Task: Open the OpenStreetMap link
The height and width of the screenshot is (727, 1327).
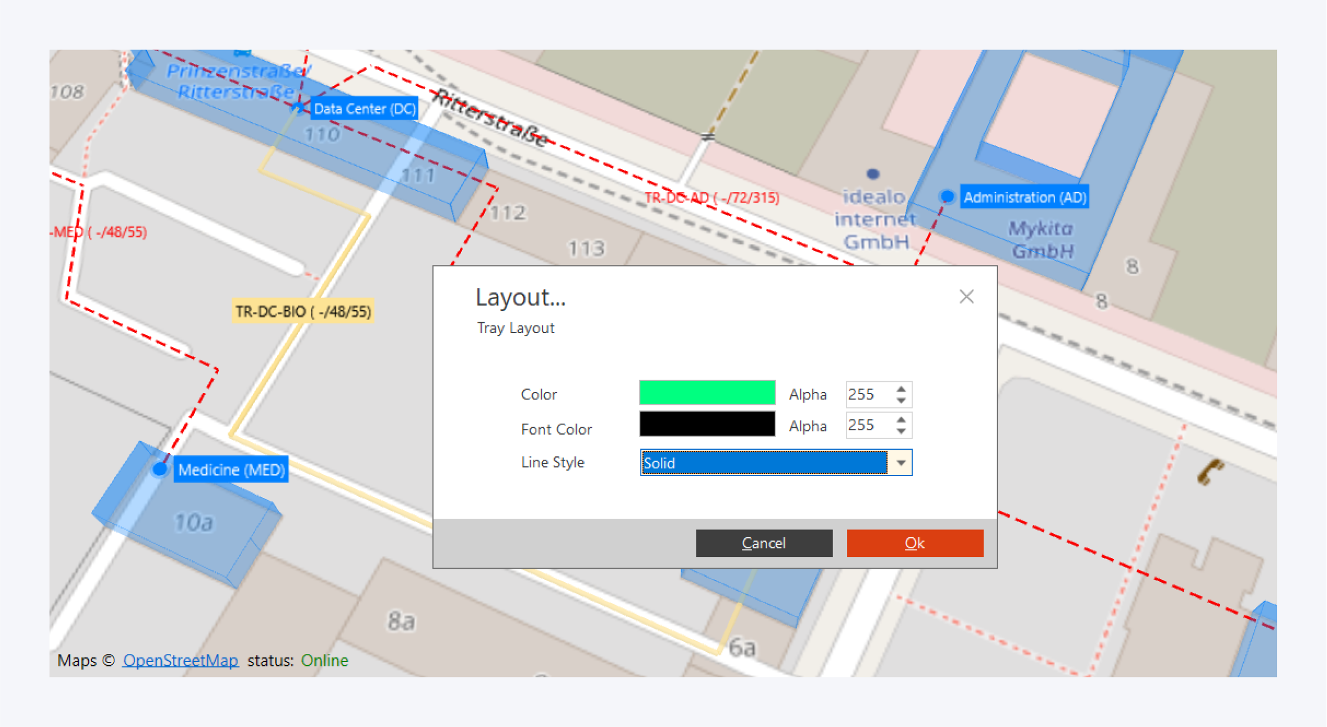Action: pyautogui.click(x=180, y=660)
